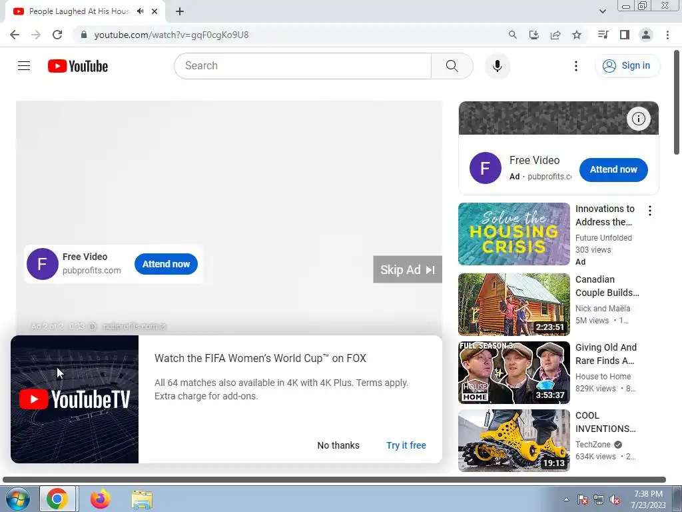Screen dimensions: 682x512
Task: Click the Skip Ad button
Action: (408, 270)
